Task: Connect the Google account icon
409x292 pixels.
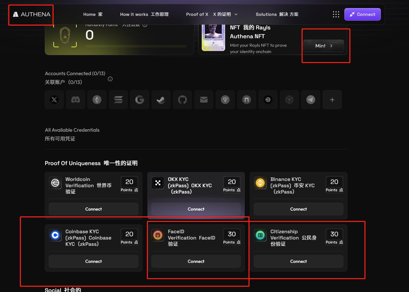Action: 140,100
